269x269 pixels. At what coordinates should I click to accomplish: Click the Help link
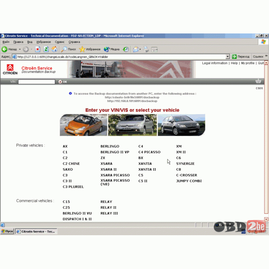(x=234, y=63)
